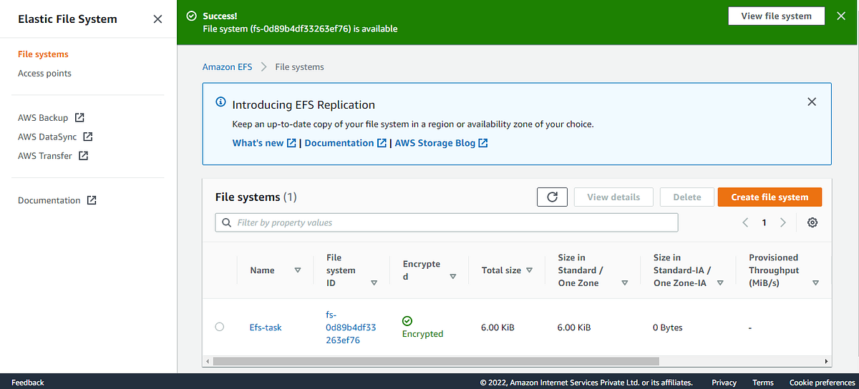Image resolution: width=859 pixels, height=389 pixels.
Task: Open the Terms footer link
Action: tap(763, 383)
